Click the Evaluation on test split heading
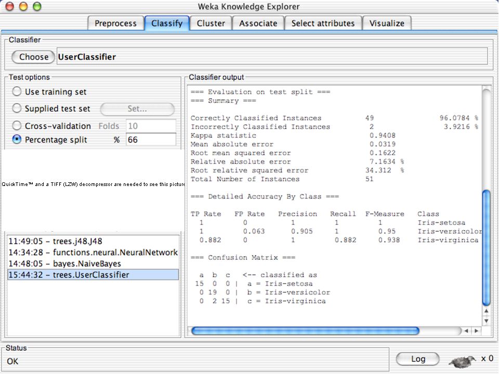 [x=260, y=92]
